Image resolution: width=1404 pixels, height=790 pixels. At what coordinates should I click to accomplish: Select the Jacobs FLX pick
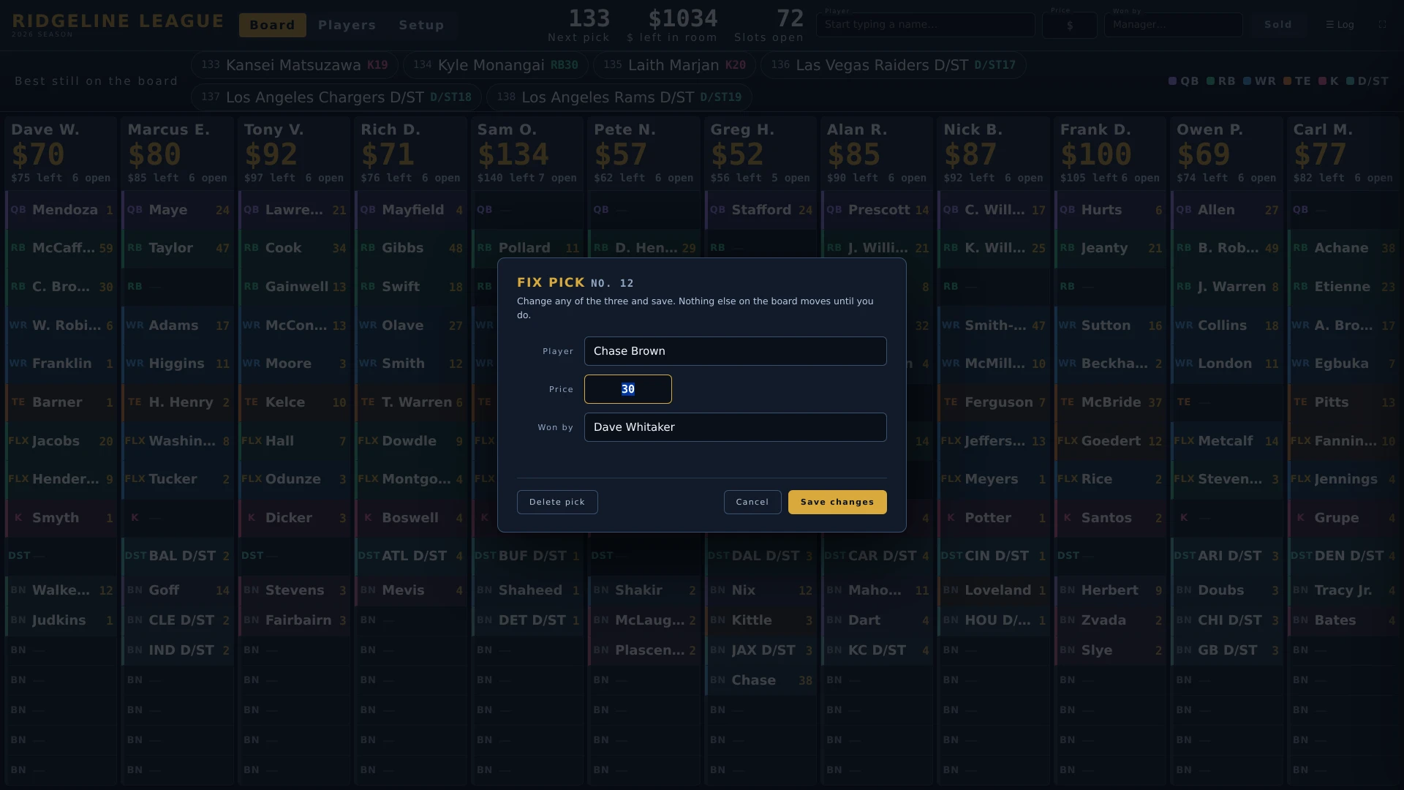pos(61,441)
